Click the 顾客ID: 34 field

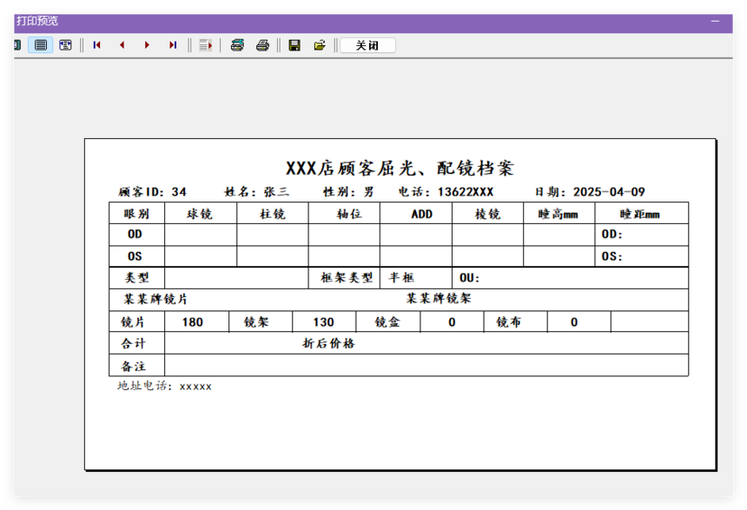point(153,192)
